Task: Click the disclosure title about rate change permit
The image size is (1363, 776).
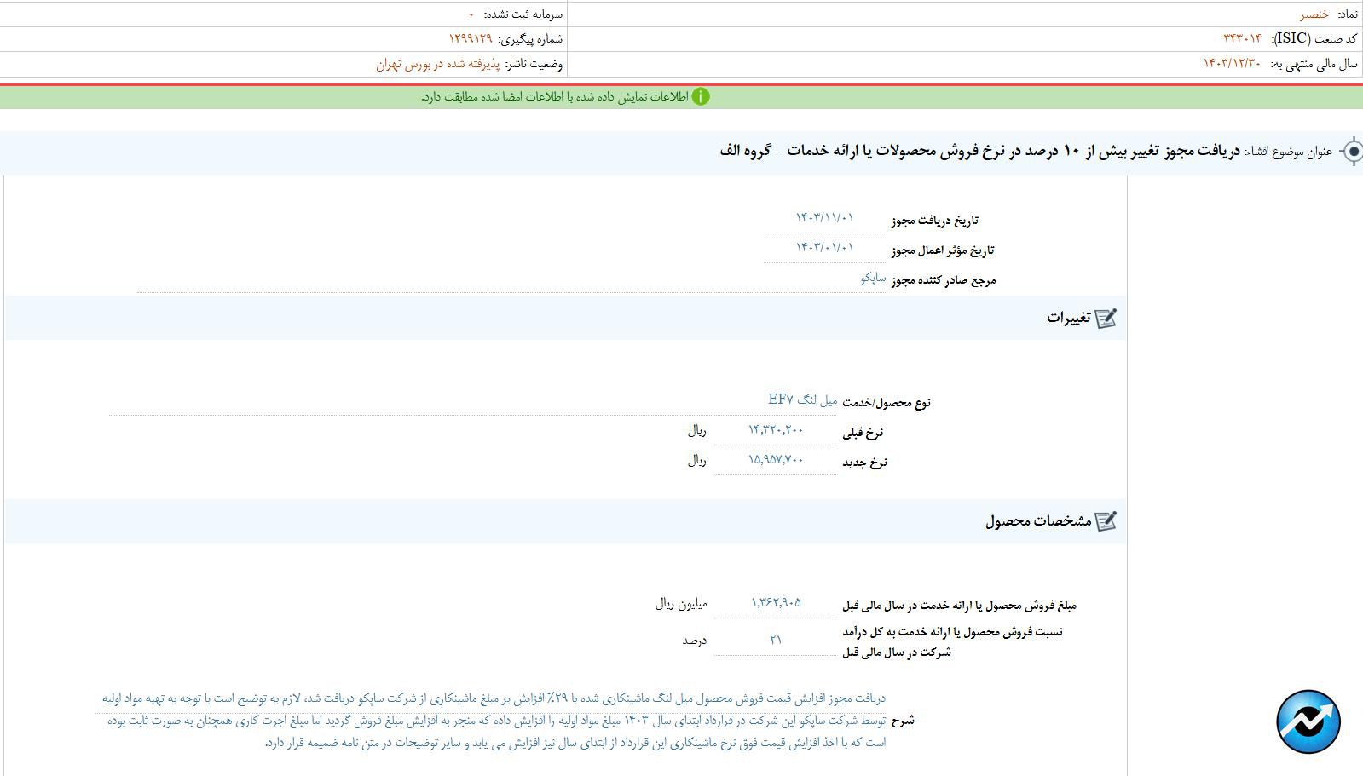Action: click(980, 151)
